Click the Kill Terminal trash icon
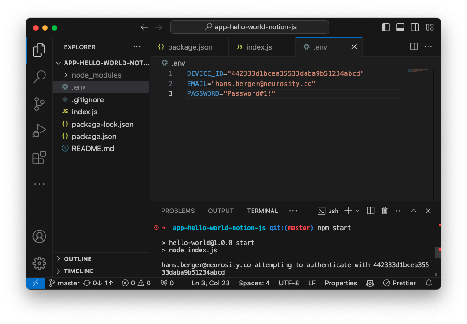Screen dimensions: 467x324 tap(384, 211)
